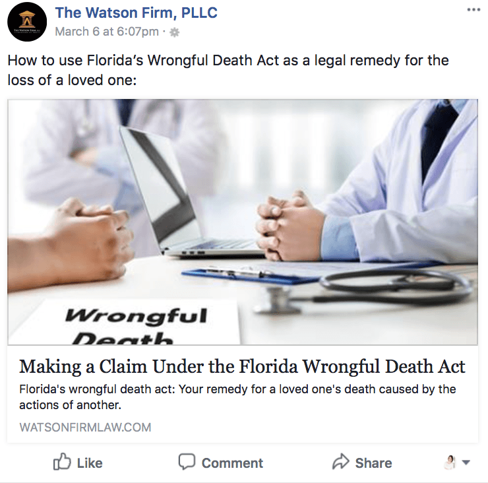488x483 pixels.
Task: Click the Making a Claim article headline
Action: pyautogui.click(x=242, y=366)
